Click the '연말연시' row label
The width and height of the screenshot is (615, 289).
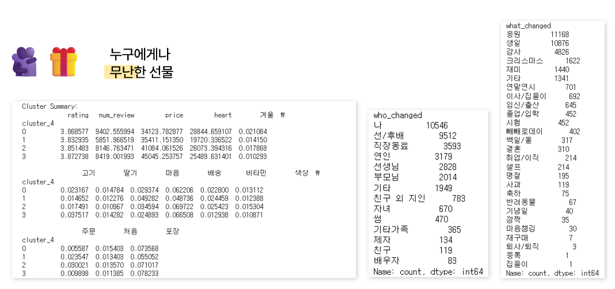(521, 87)
